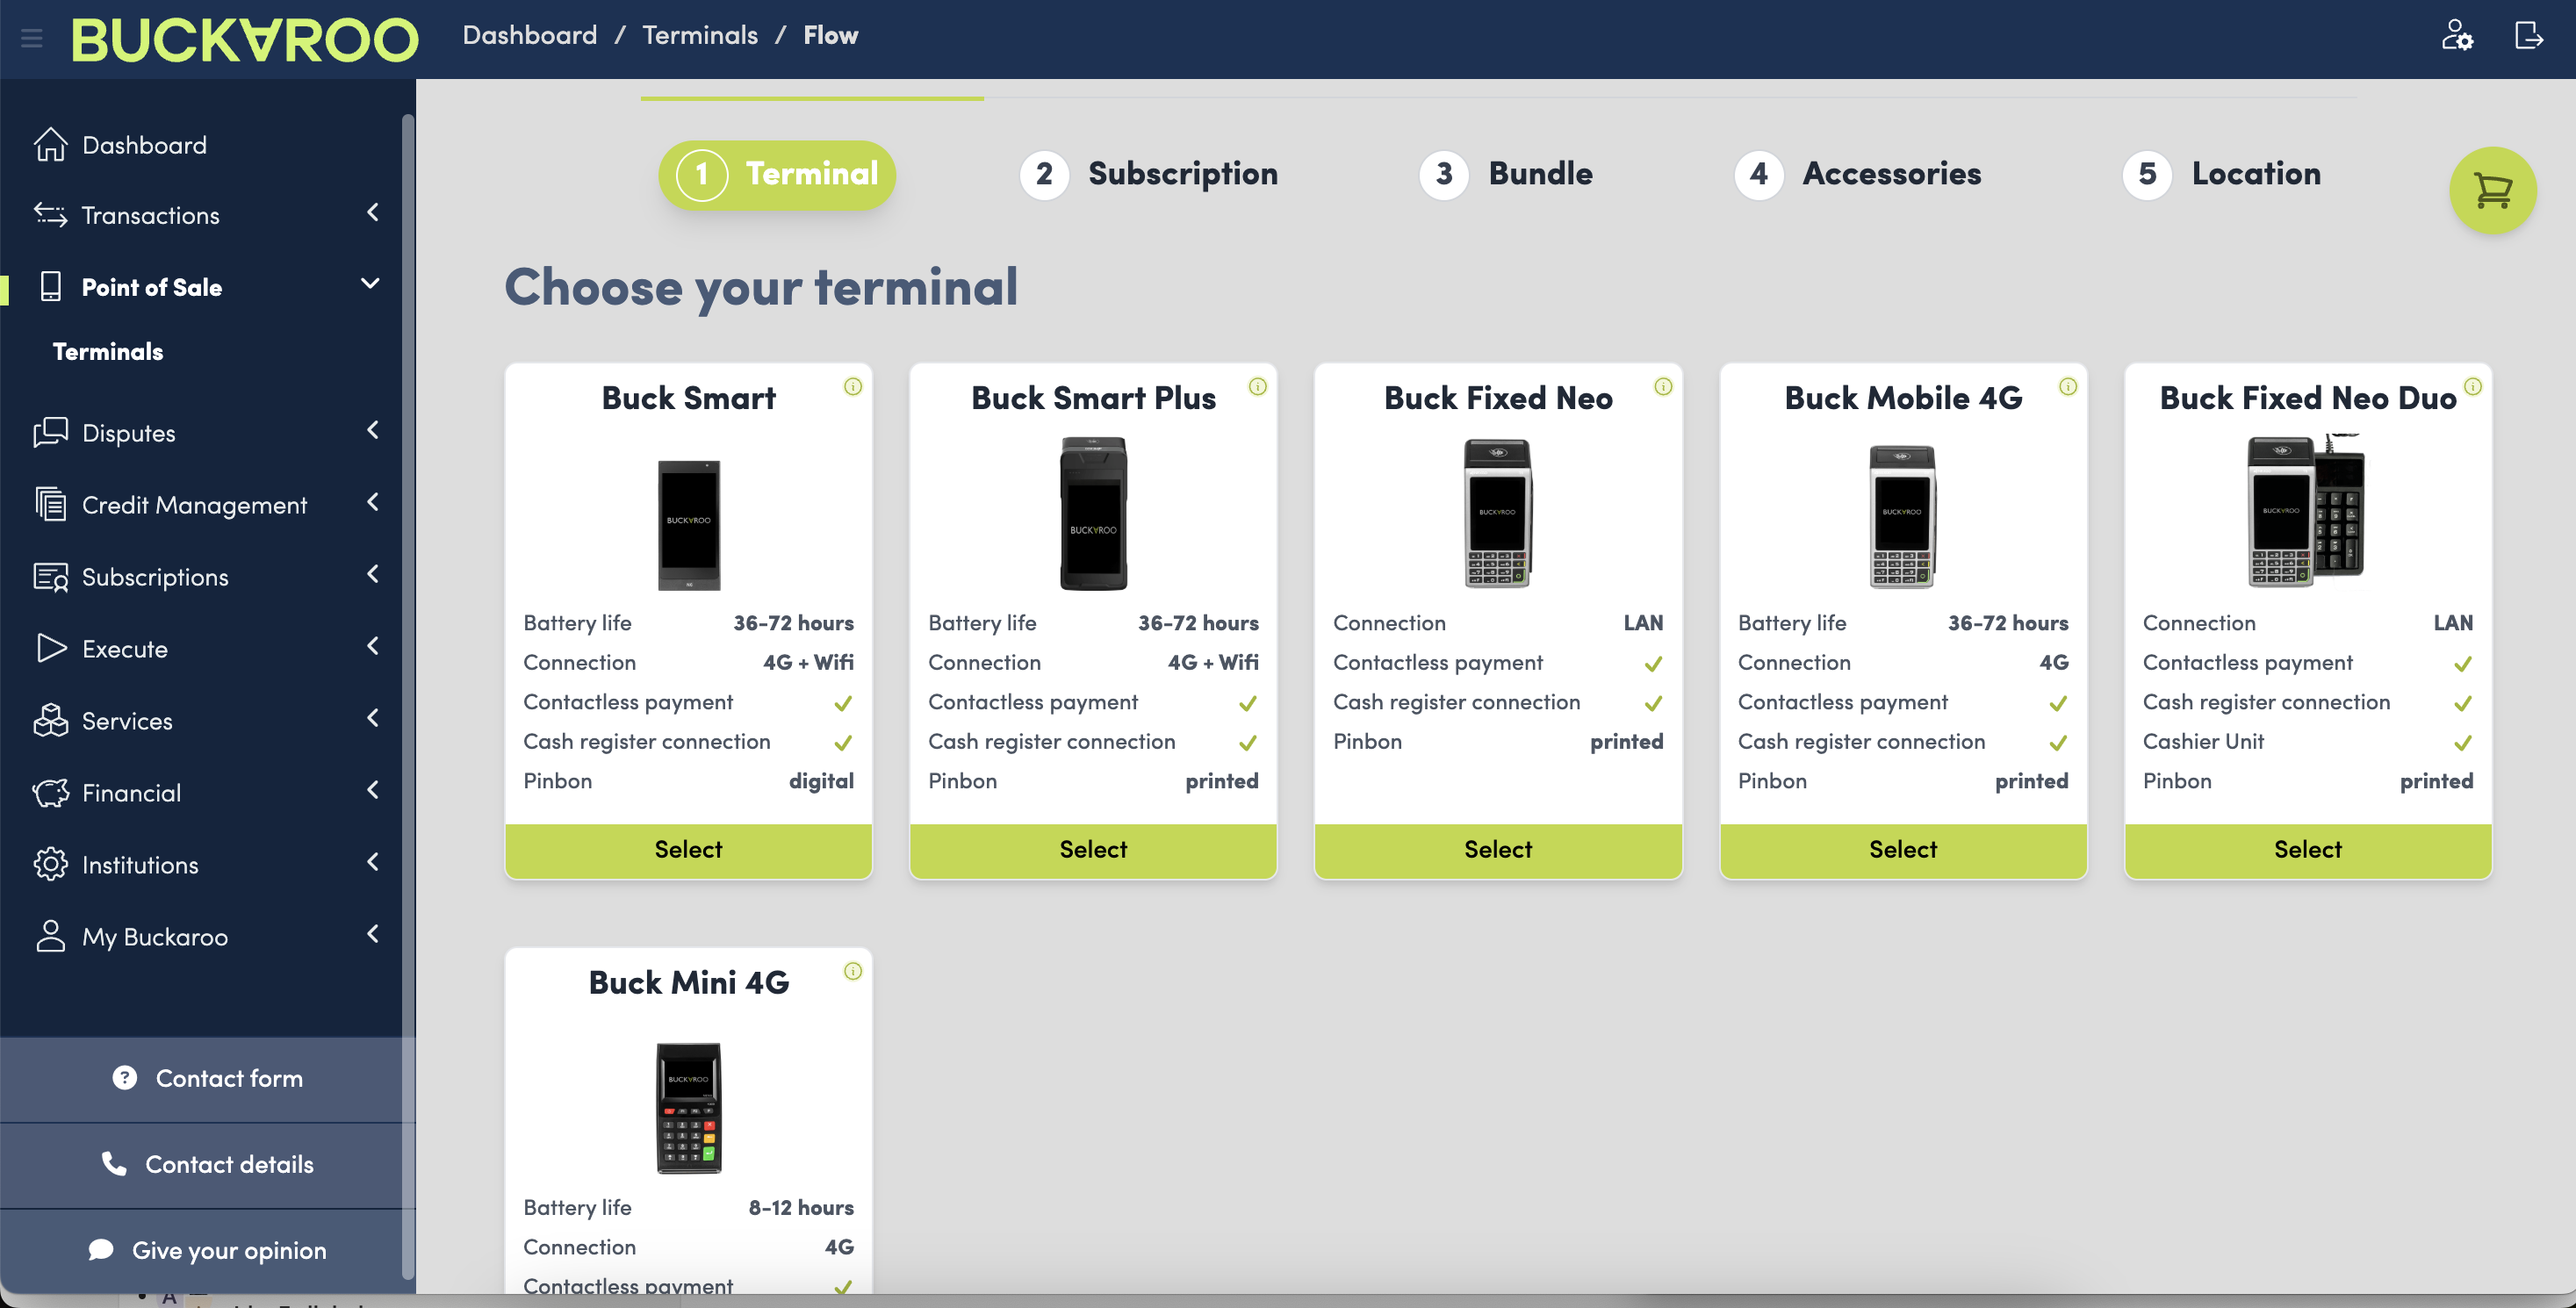Image resolution: width=2576 pixels, height=1308 pixels.
Task: Expand the Execute menu chevron
Action: click(x=373, y=647)
